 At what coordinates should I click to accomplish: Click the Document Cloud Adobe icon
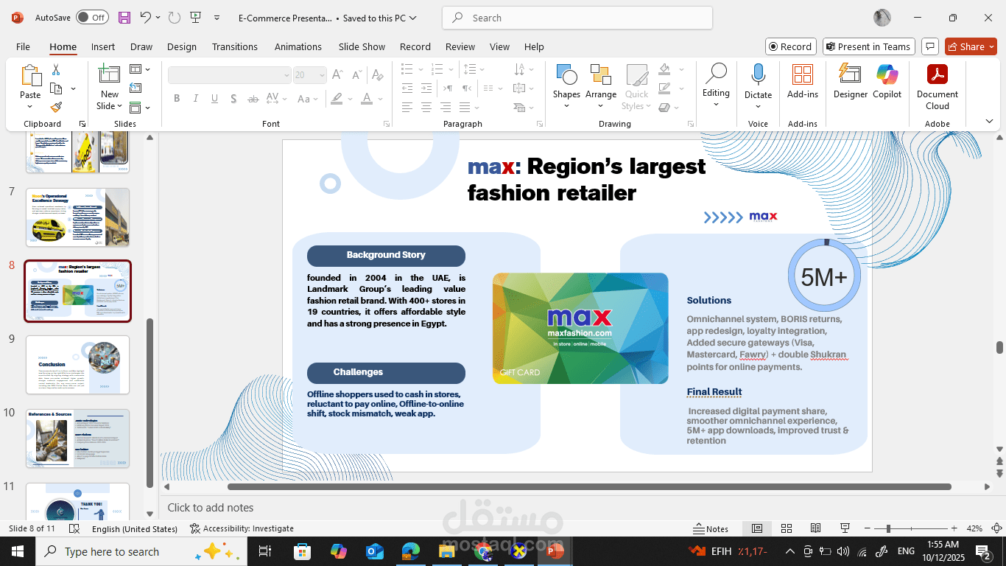click(938, 74)
